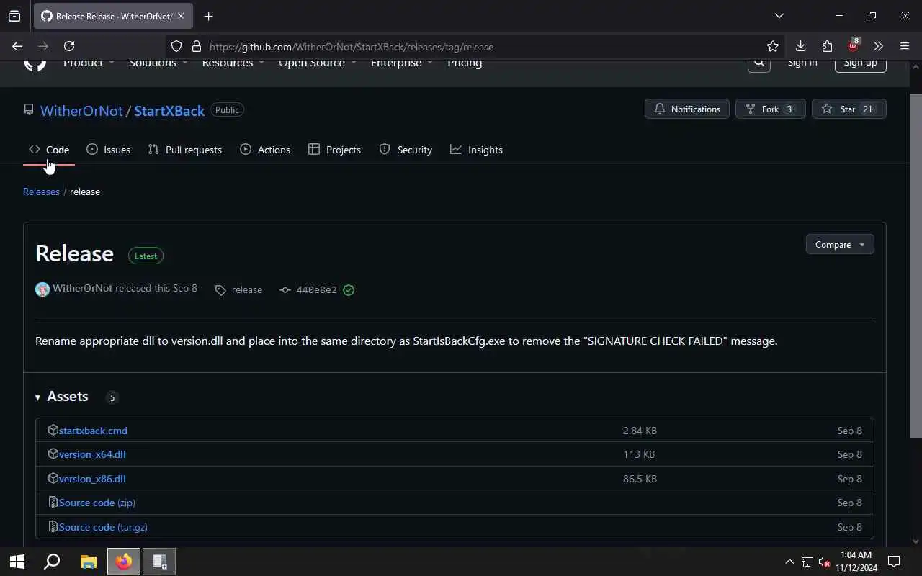The width and height of the screenshot is (922, 576).
Task: Download version_x64.dll
Action: coord(92,454)
